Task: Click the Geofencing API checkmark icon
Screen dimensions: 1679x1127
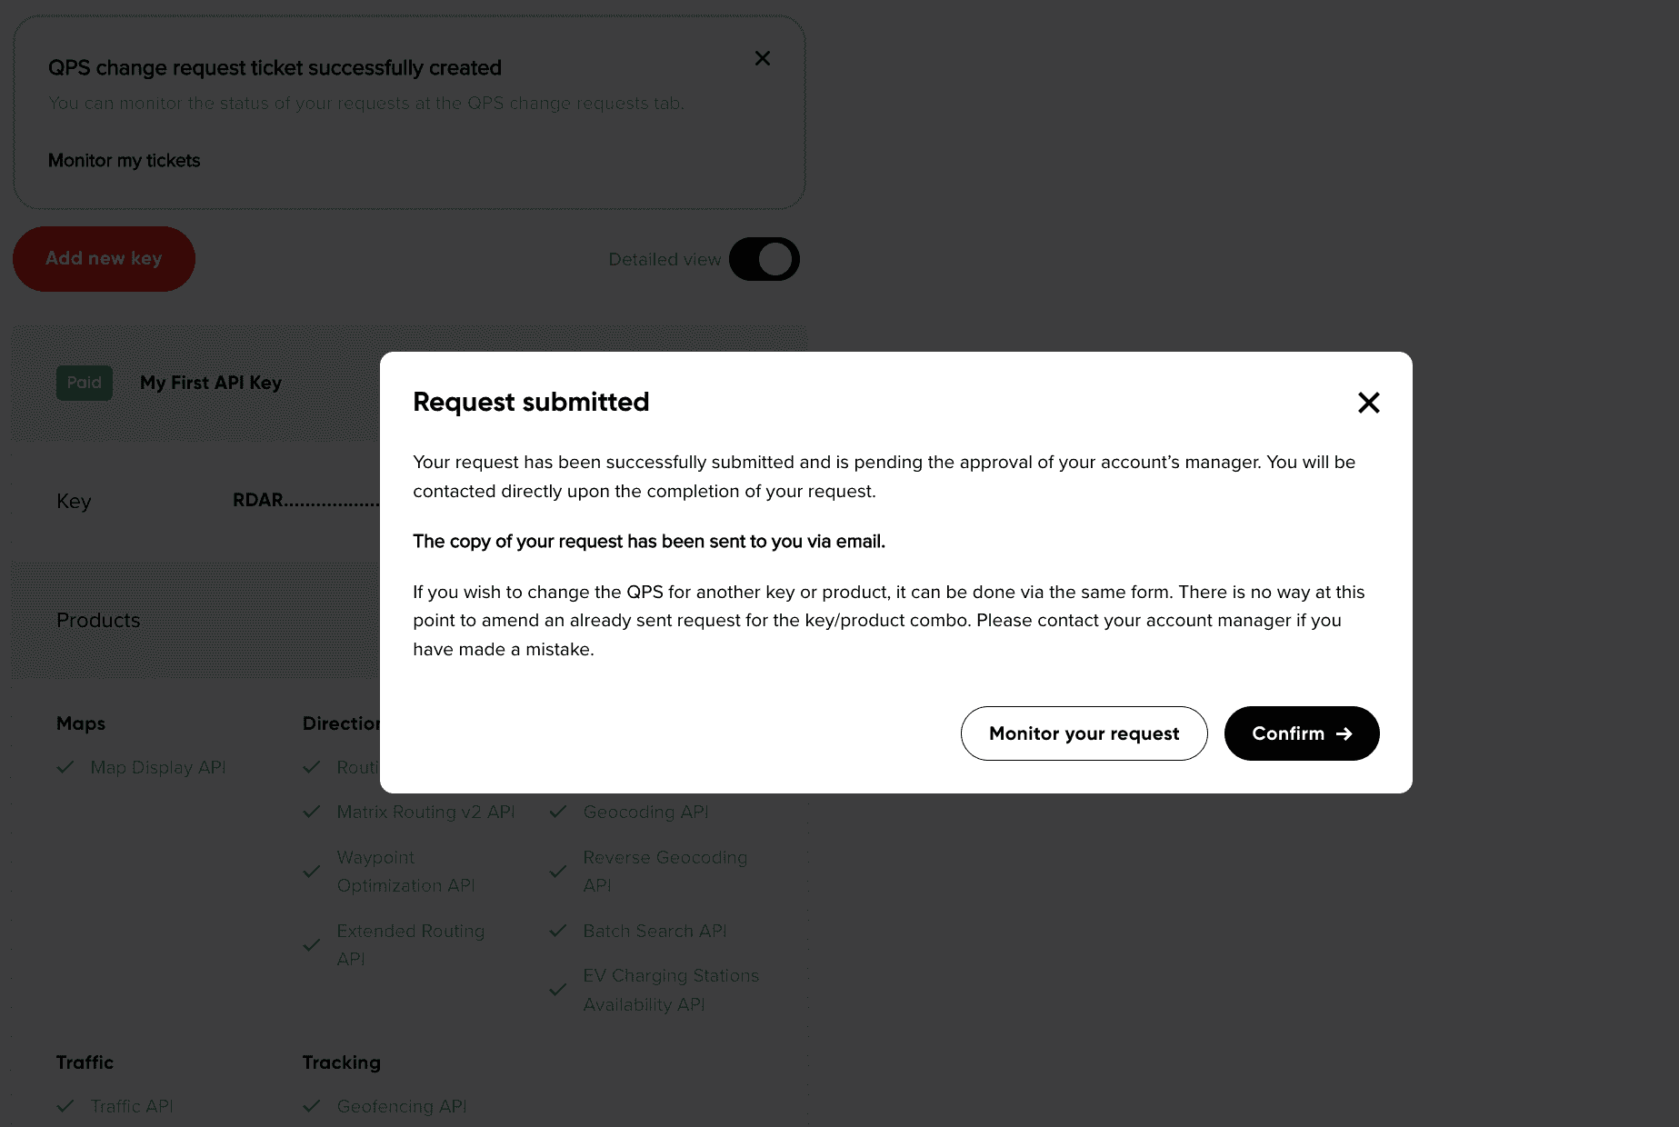Action: click(312, 1106)
